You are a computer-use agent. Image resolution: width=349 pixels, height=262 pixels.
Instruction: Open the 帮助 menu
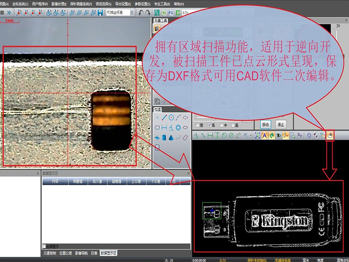point(179,4)
